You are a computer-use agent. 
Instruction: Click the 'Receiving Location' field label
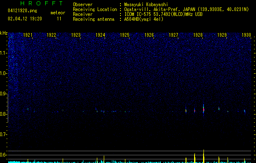coord(95,9)
